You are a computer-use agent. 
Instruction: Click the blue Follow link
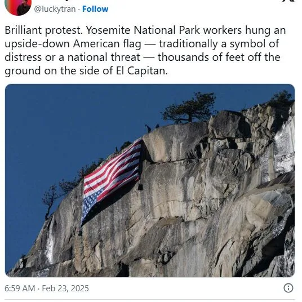(95, 9)
